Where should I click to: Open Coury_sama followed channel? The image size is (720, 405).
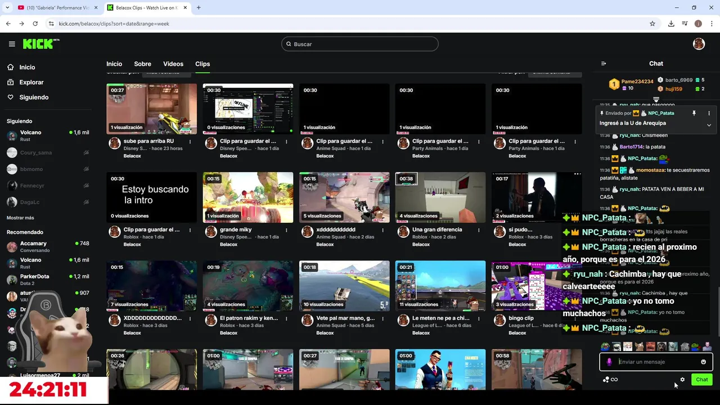tap(48, 152)
